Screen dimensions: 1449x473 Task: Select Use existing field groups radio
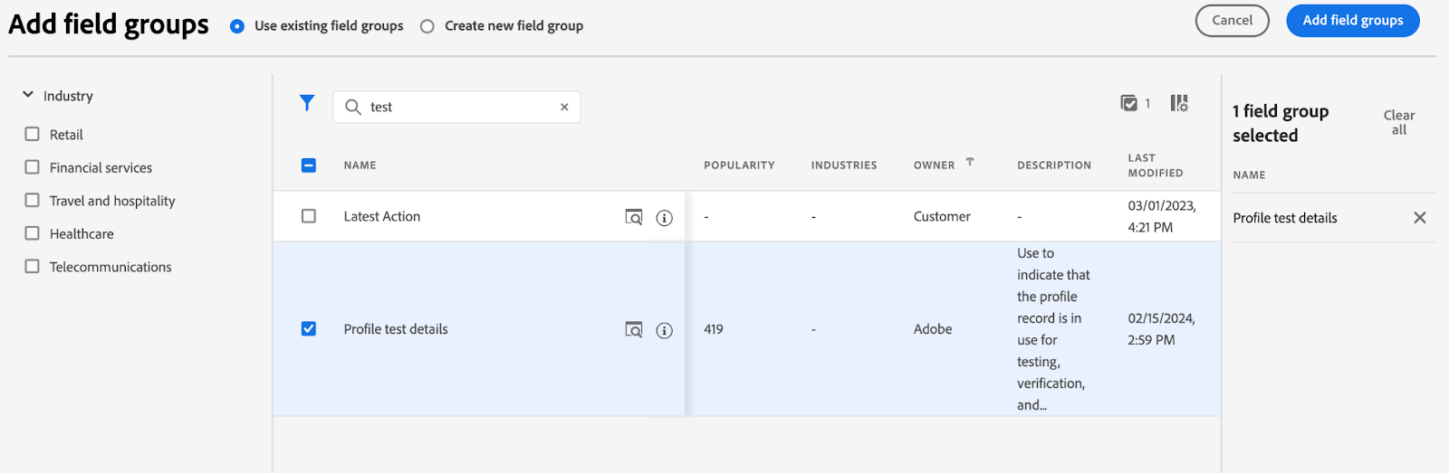237,26
